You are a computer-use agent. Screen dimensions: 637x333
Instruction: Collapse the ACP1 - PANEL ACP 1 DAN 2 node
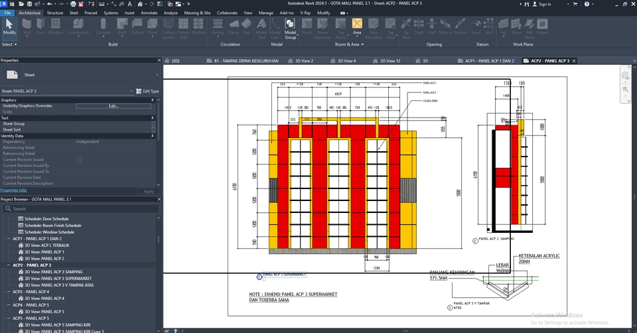click(9, 239)
